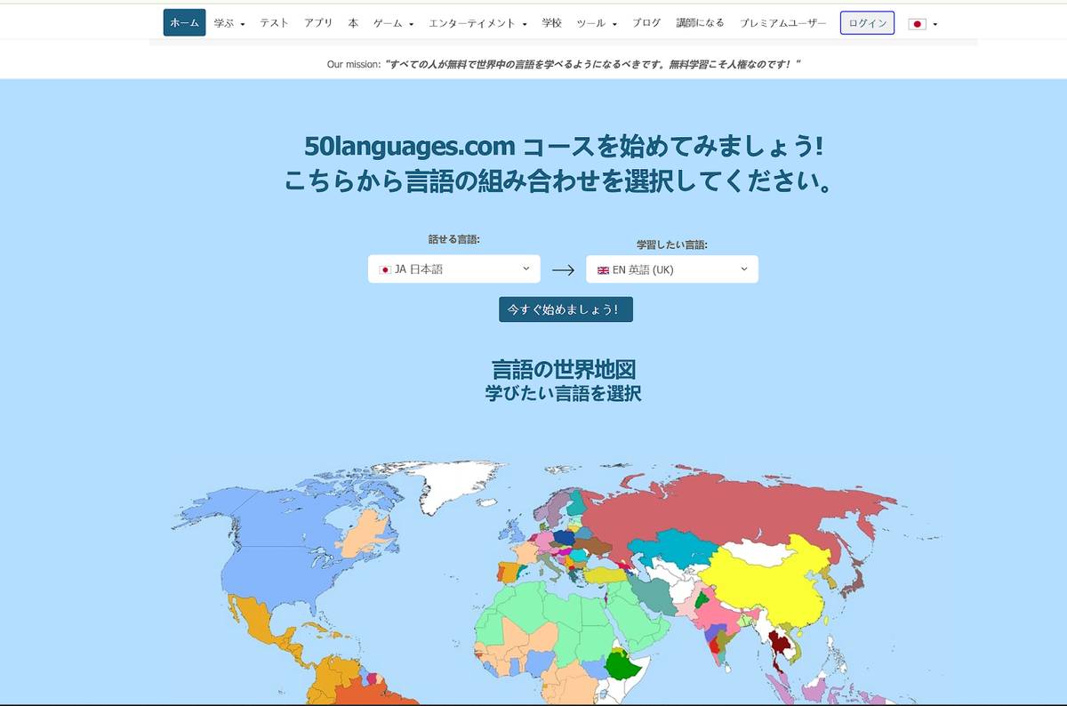The image size is (1067, 706).
Task: Open the テスト menu item
Action: 274,23
